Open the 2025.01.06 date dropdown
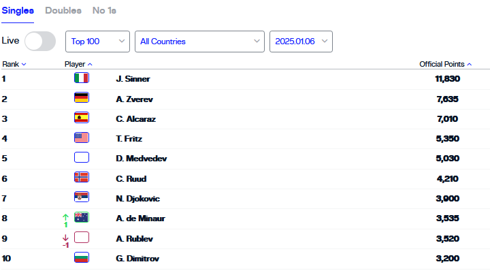The image size is (490, 275). (301, 42)
